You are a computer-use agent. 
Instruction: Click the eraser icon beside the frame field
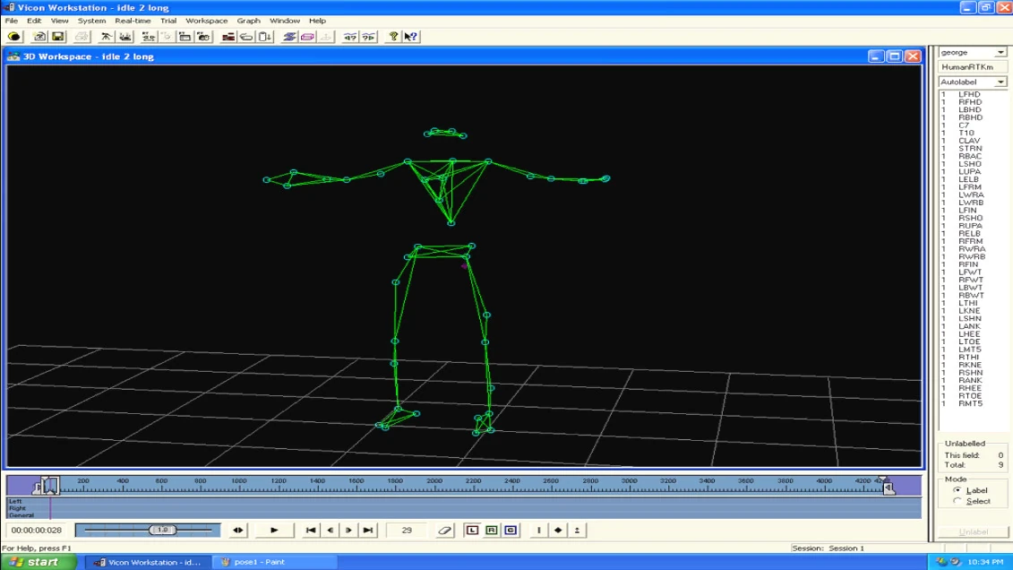445,531
